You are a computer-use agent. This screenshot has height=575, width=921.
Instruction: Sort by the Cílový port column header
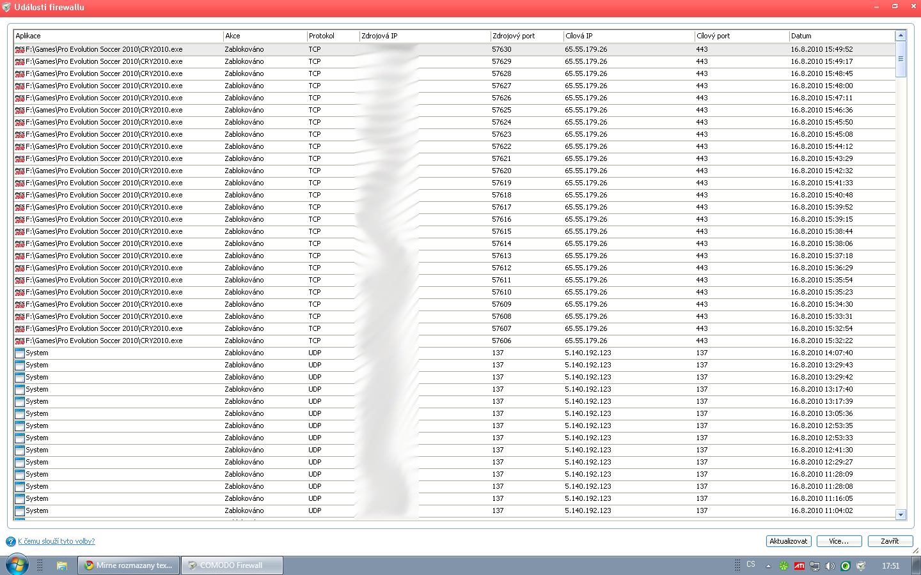pos(742,36)
